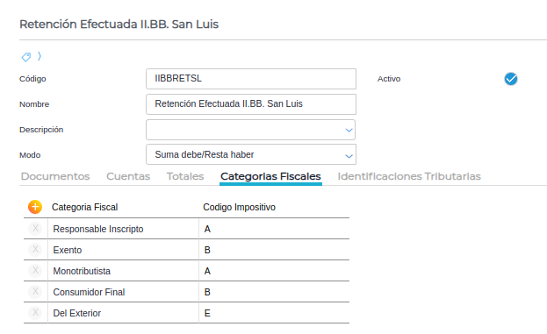Delete the Exento row with X
The image size is (547, 334).
[x=35, y=249]
